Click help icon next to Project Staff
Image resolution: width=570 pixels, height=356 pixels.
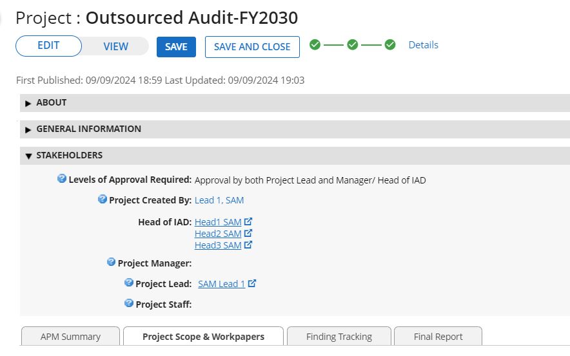coord(129,303)
